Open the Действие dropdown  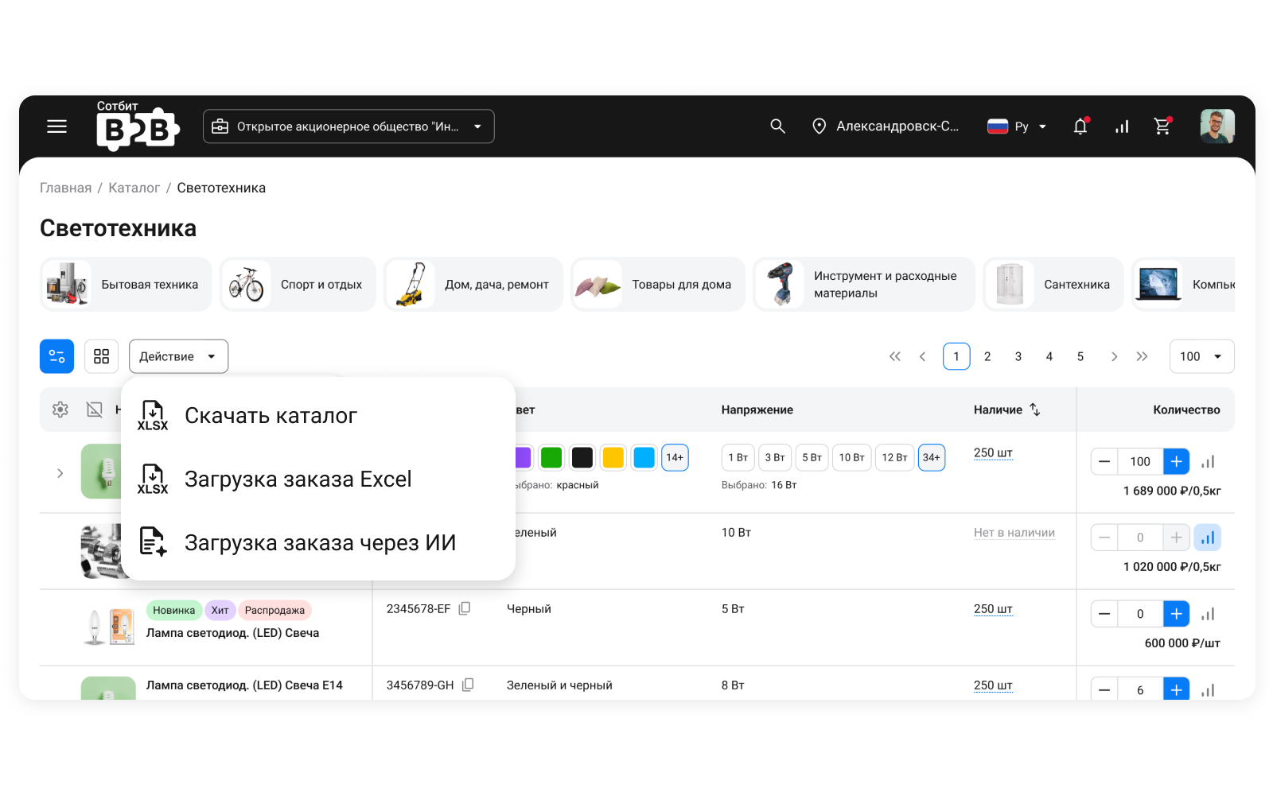(178, 356)
